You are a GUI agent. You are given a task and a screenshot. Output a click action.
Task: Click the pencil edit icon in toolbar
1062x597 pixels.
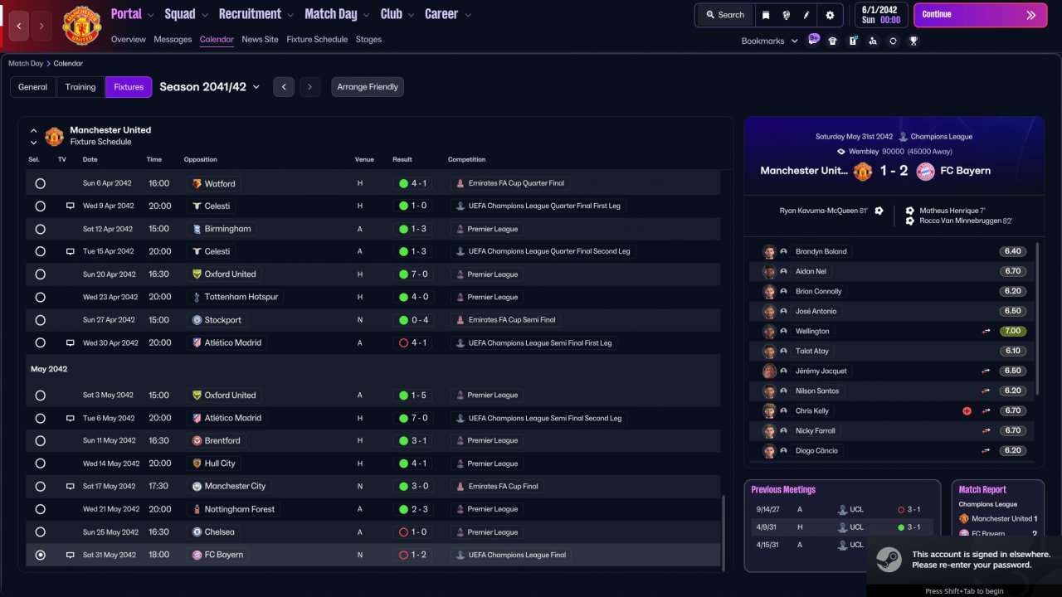click(806, 15)
